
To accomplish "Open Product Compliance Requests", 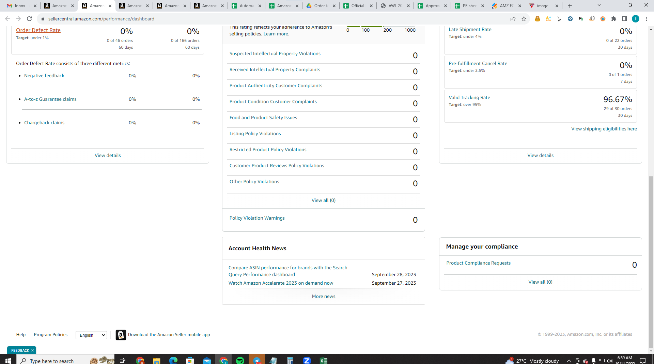I will (479, 263).
